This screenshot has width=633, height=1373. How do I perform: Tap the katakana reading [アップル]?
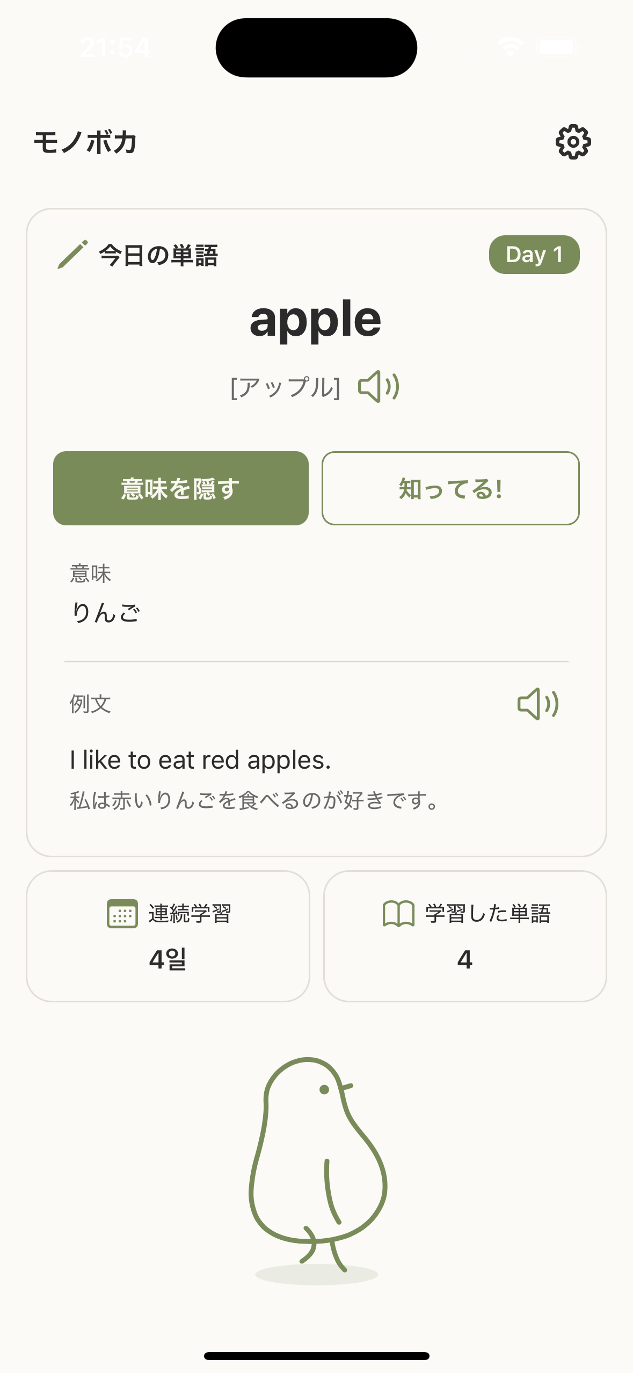(285, 387)
